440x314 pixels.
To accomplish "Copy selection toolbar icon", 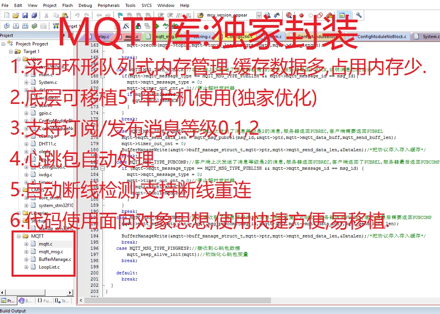I will [x=56, y=15].
